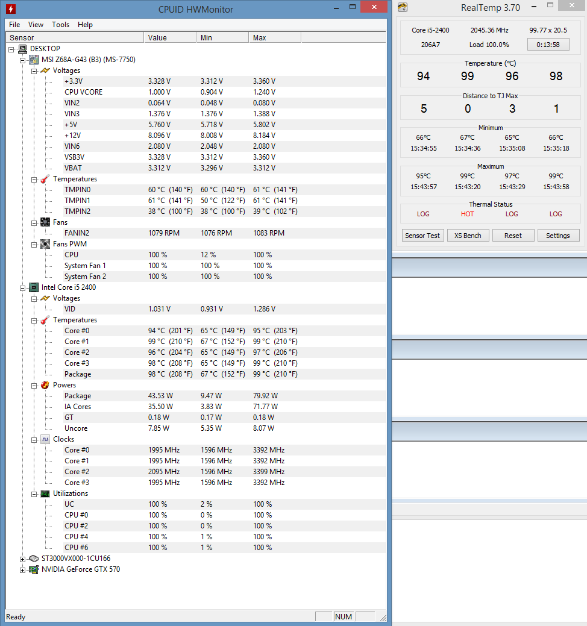Click the Min column header
The width and height of the screenshot is (587, 626).
click(x=222, y=37)
